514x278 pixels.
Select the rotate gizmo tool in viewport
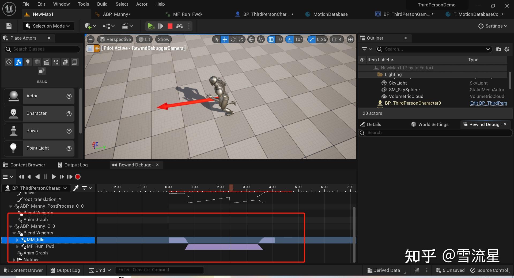click(x=233, y=40)
